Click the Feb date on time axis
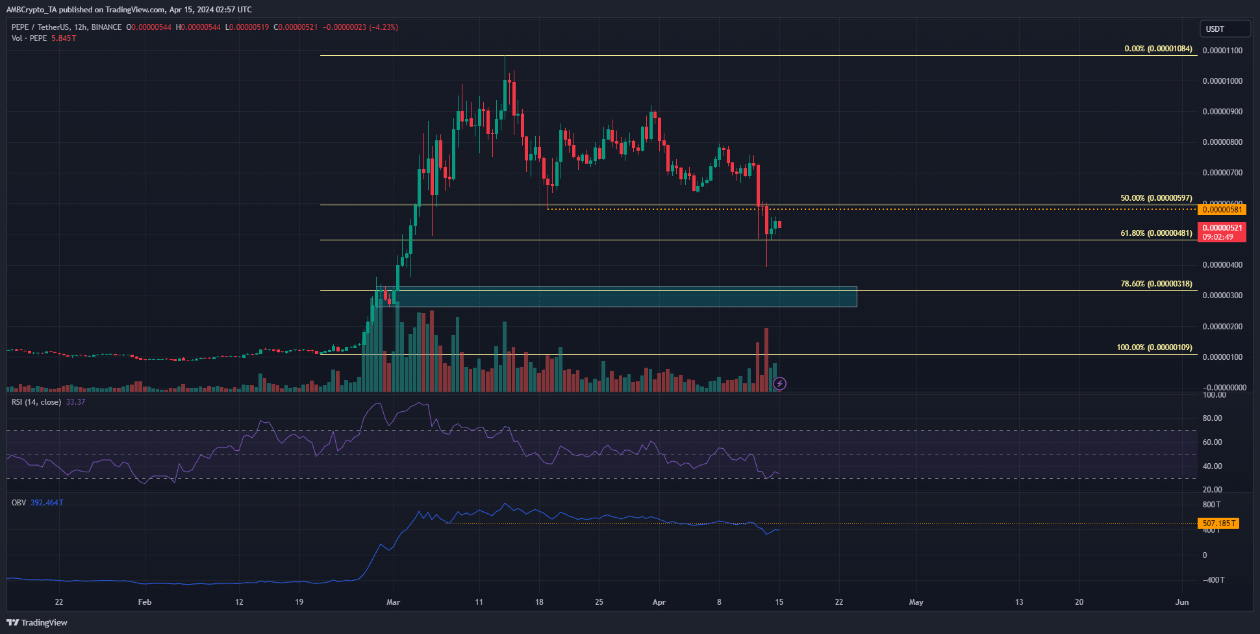Screen dimensions: 1260x634 click(145, 602)
